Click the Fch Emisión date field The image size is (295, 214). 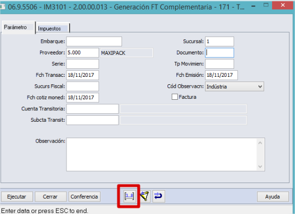221,75
